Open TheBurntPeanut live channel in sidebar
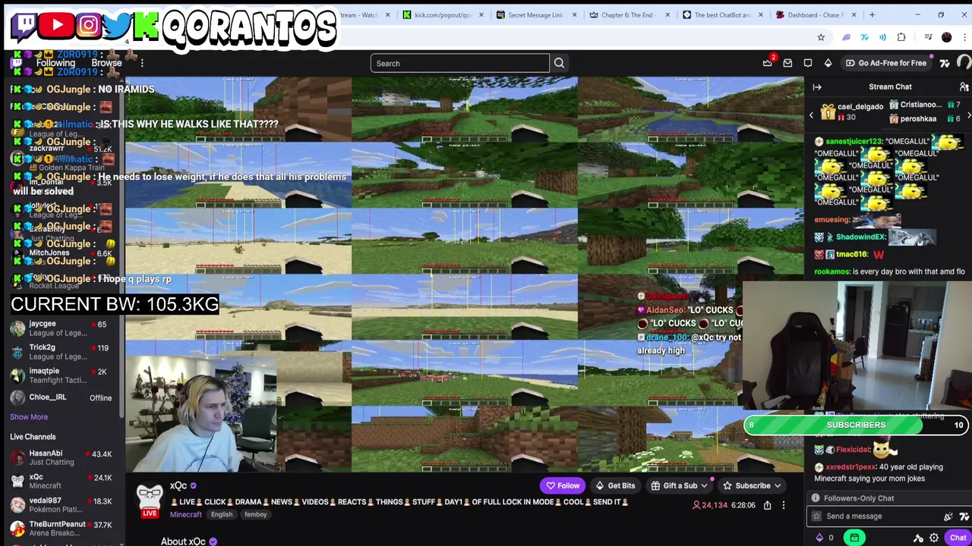Image resolution: width=972 pixels, height=546 pixels. (x=61, y=528)
